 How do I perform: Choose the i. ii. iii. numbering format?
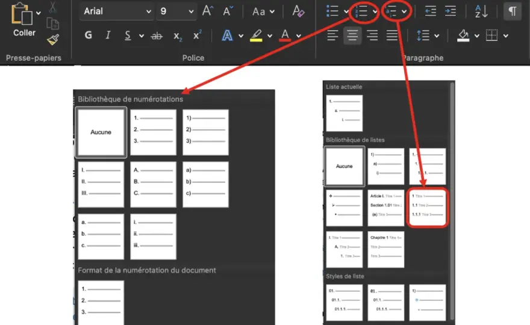click(x=153, y=237)
